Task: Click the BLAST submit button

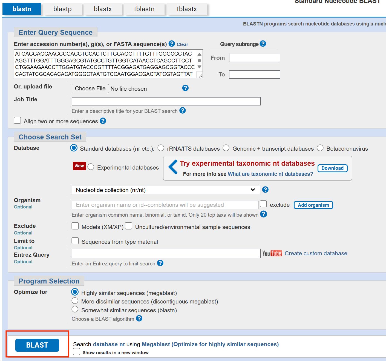Action: (37, 345)
